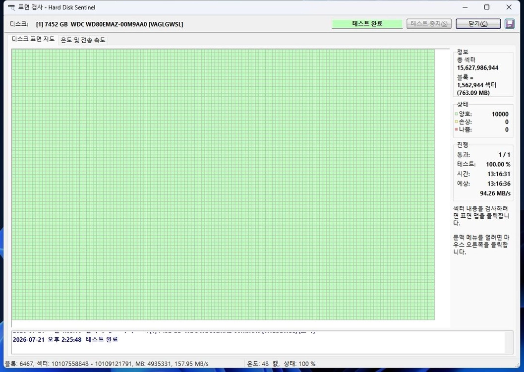Click the transfer speed 94.26 MB/s
Screen dimensions: 524x372
[495, 193]
